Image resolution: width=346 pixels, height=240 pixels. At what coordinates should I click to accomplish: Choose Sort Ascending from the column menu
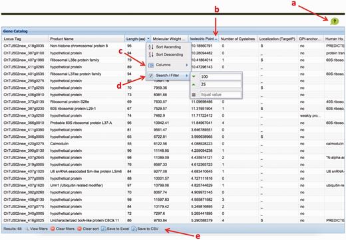pyautogui.click(x=169, y=47)
